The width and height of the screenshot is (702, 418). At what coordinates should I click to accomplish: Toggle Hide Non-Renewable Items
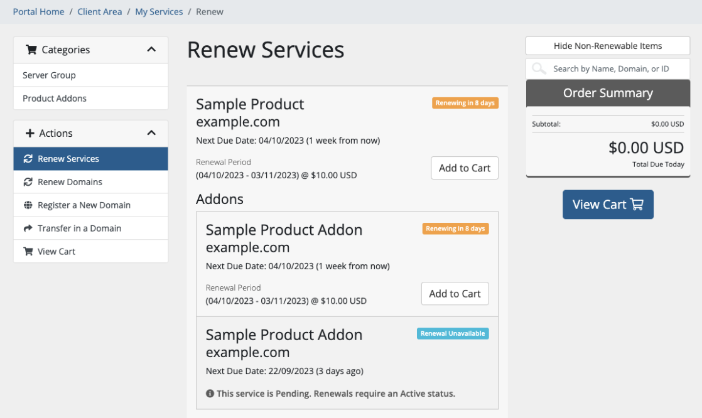click(607, 45)
